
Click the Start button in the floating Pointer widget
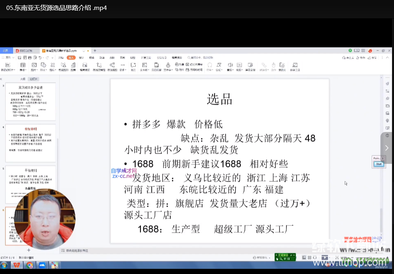(379, 164)
